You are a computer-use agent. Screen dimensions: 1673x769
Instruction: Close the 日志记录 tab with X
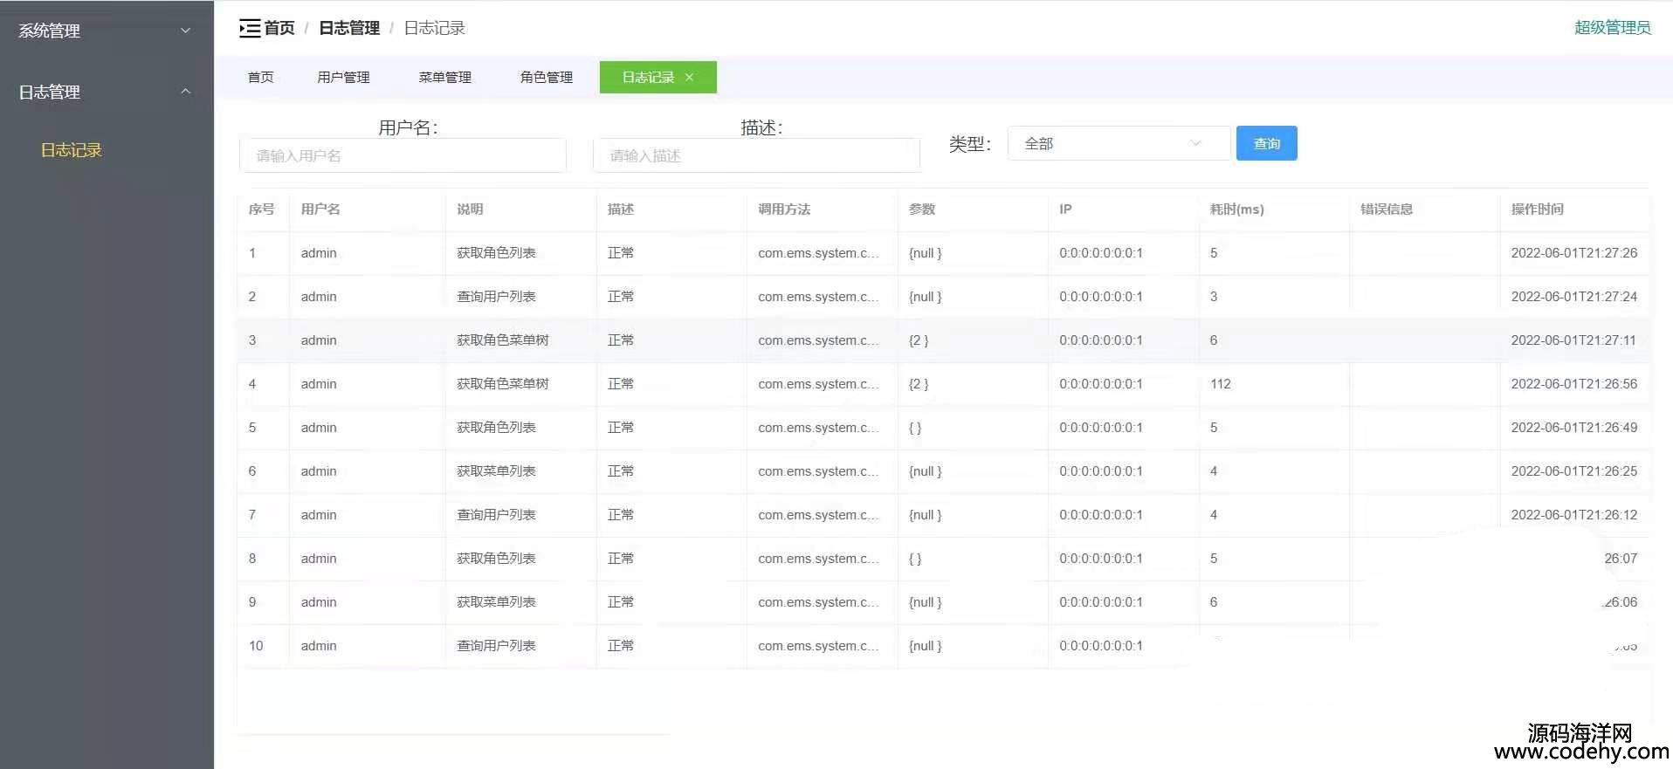click(689, 77)
